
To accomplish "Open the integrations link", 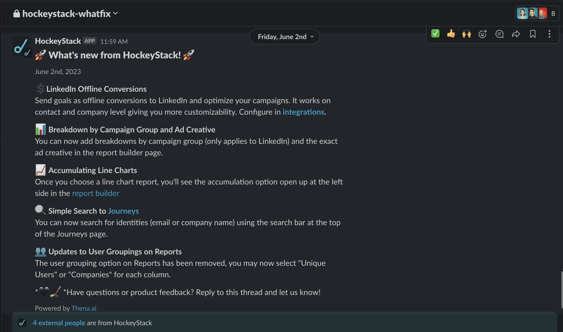I will click(303, 112).
